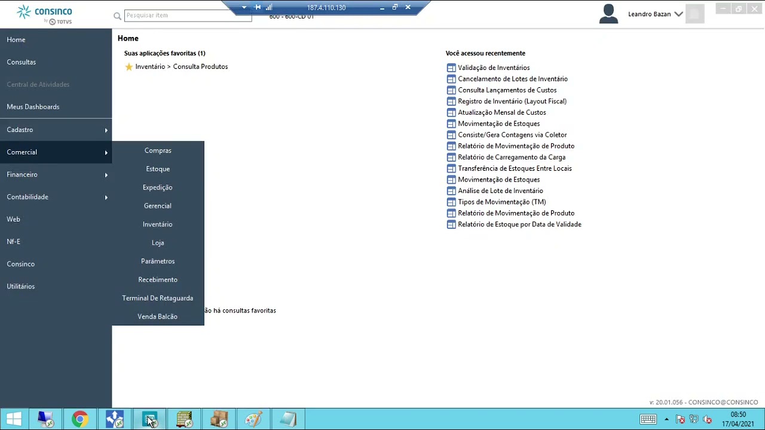The height and width of the screenshot is (430, 765).
Task: Open the Leandro Bazan user dropdown
Action: click(x=678, y=14)
